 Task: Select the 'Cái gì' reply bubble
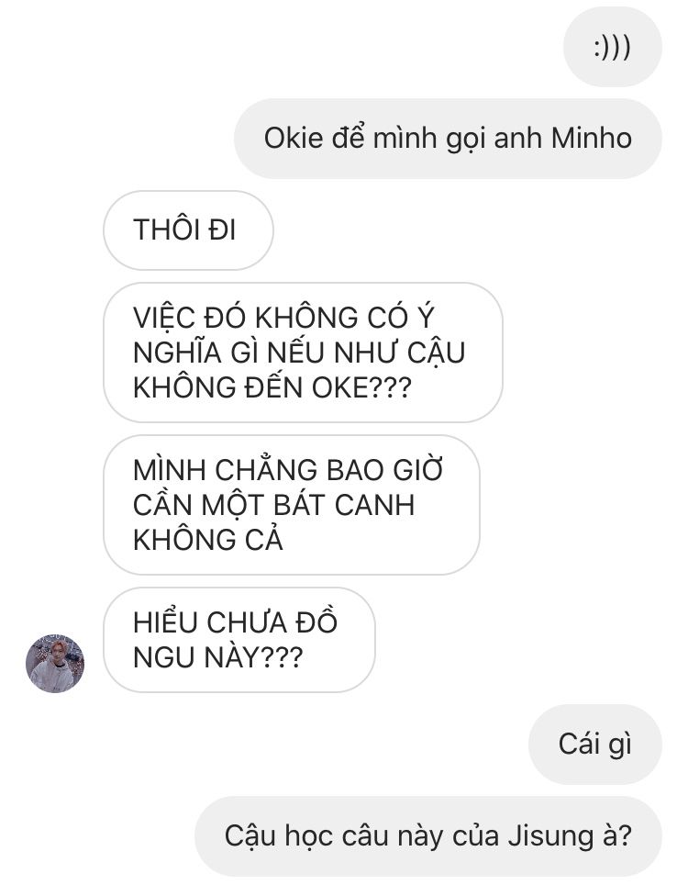pos(595,745)
